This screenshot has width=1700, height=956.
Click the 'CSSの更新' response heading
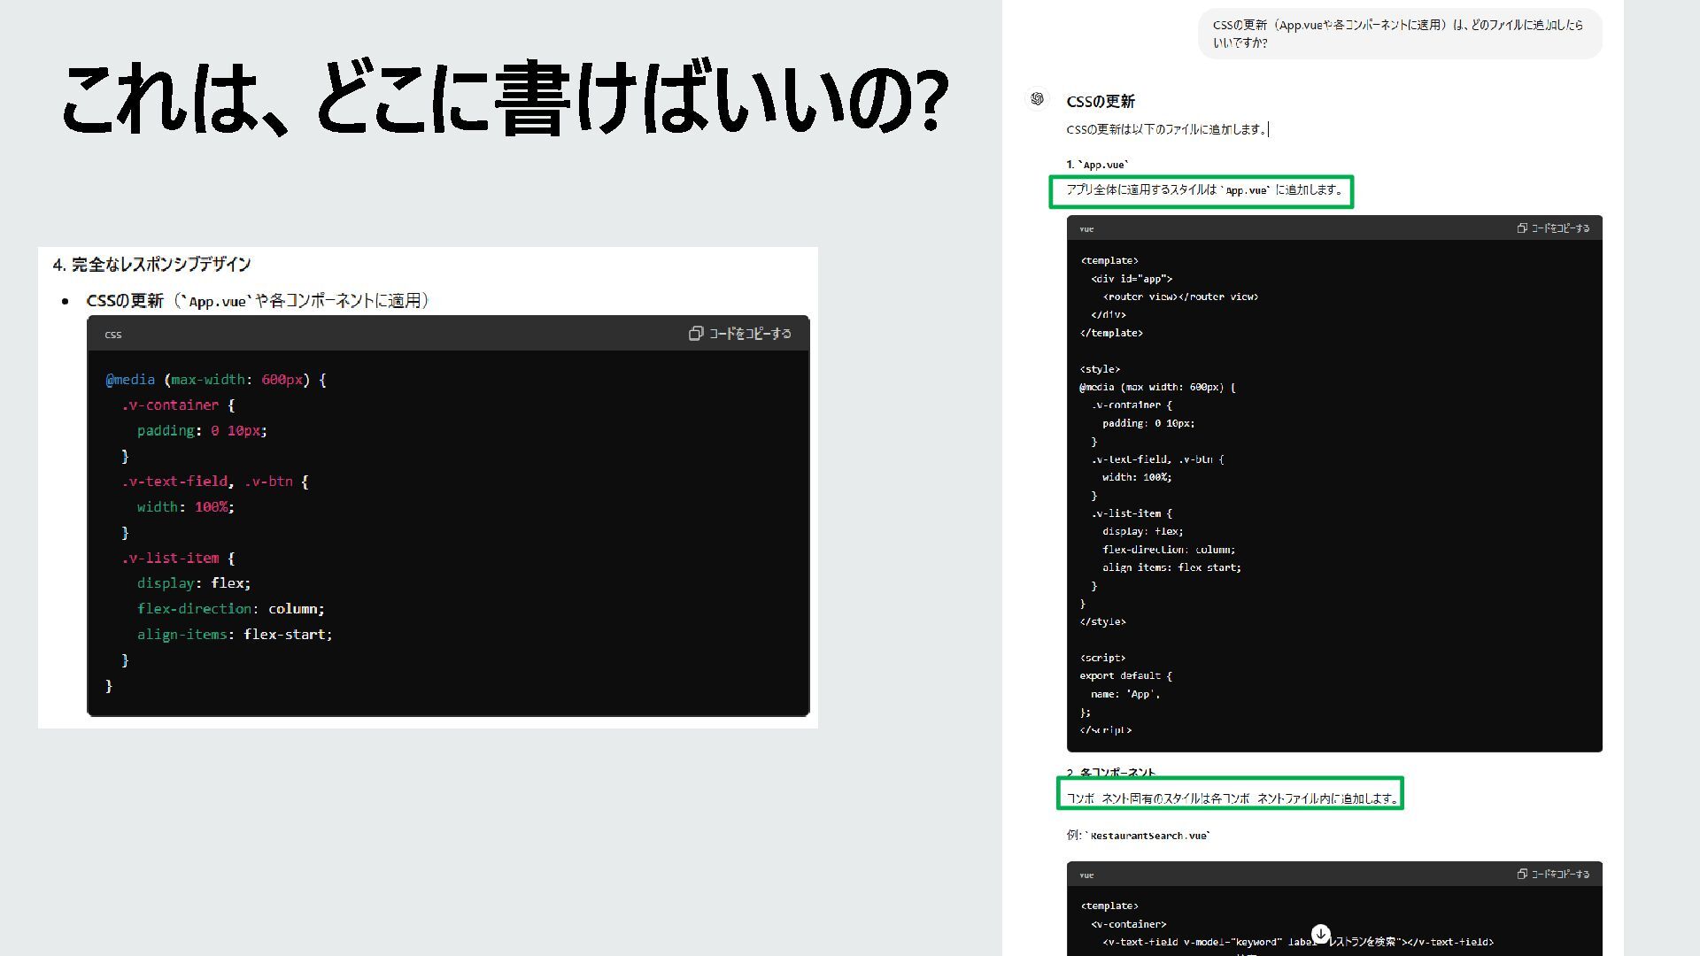pyautogui.click(x=1101, y=102)
